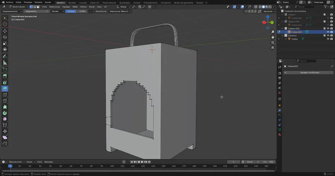Switch to the Esculpir workspace tab

click(x=83, y=3)
